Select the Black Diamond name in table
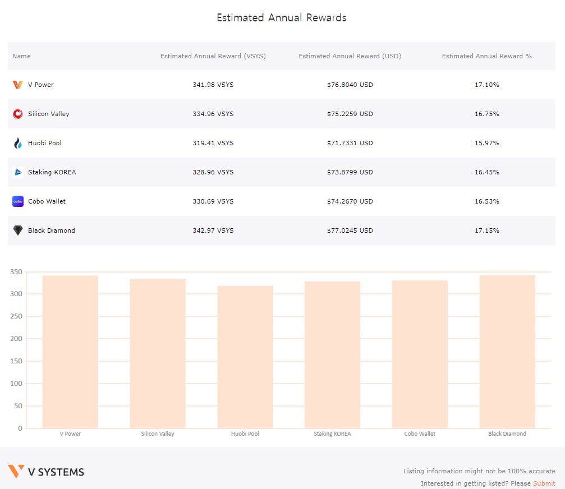The image size is (565, 489). [52, 230]
